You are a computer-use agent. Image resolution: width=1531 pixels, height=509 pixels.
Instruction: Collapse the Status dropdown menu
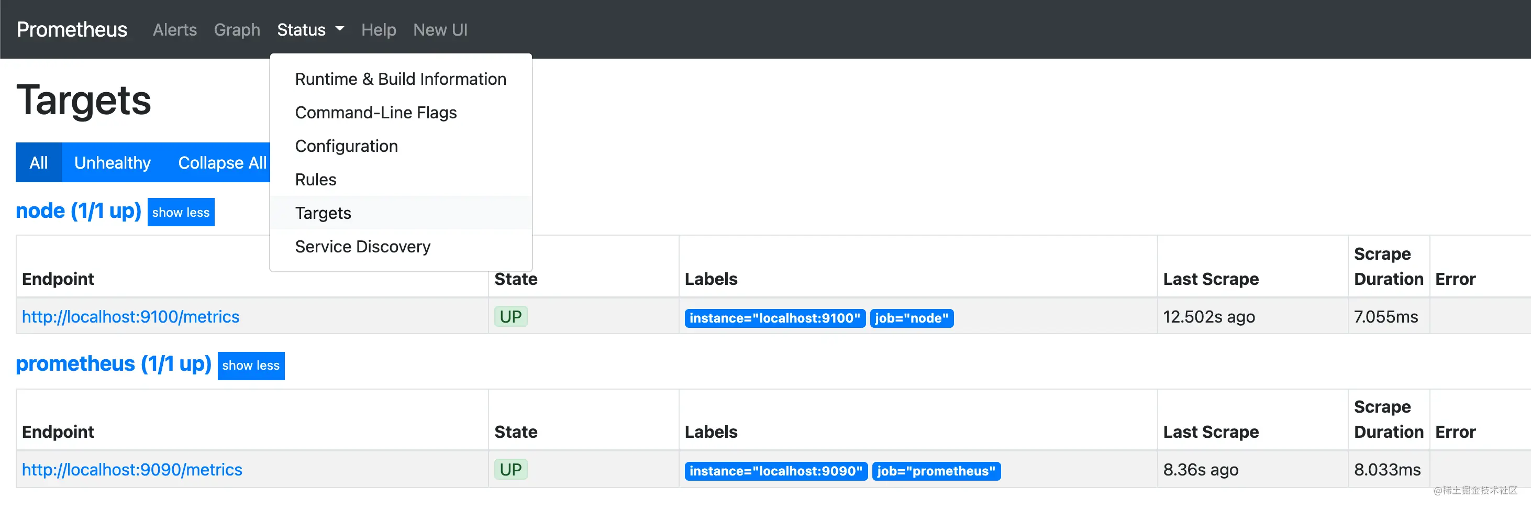pyautogui.click(x=310, y=30)
